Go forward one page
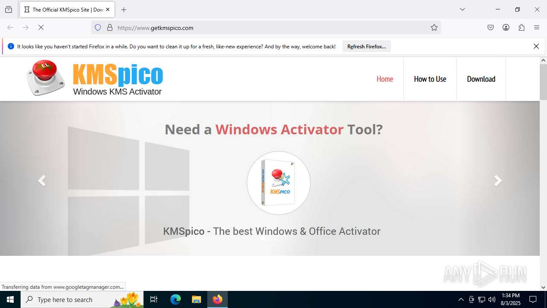Viewport: 547px width, 308px height. click(26, 27)
